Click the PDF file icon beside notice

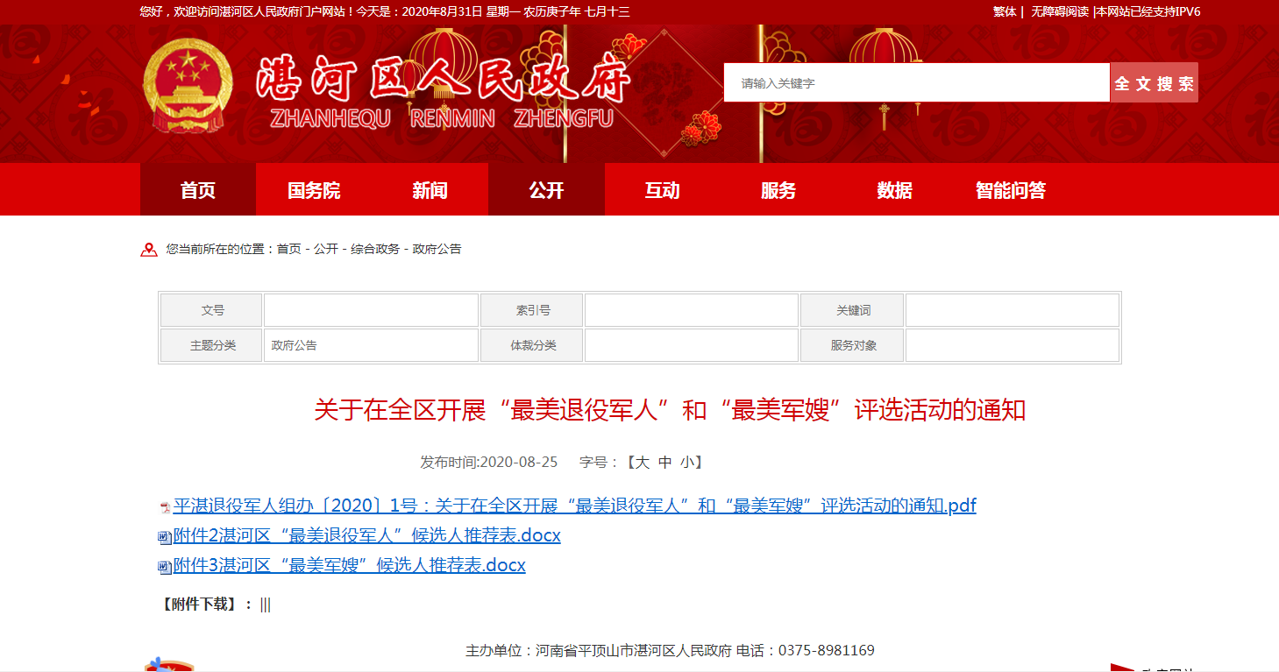point(165,507)
